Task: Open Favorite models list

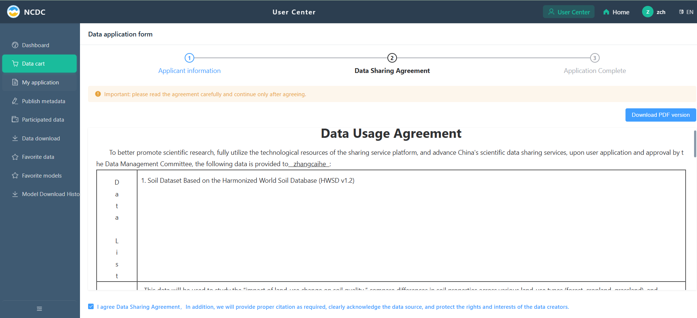Action: [x=39, y=175]
